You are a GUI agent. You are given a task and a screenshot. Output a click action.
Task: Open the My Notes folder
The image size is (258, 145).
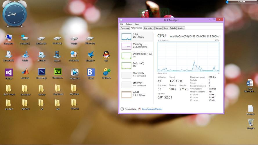(74, 90)
